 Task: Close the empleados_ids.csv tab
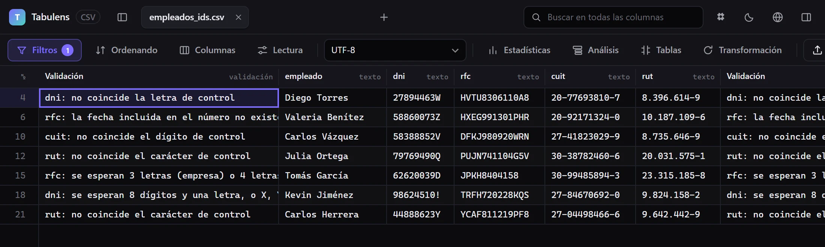238,17
